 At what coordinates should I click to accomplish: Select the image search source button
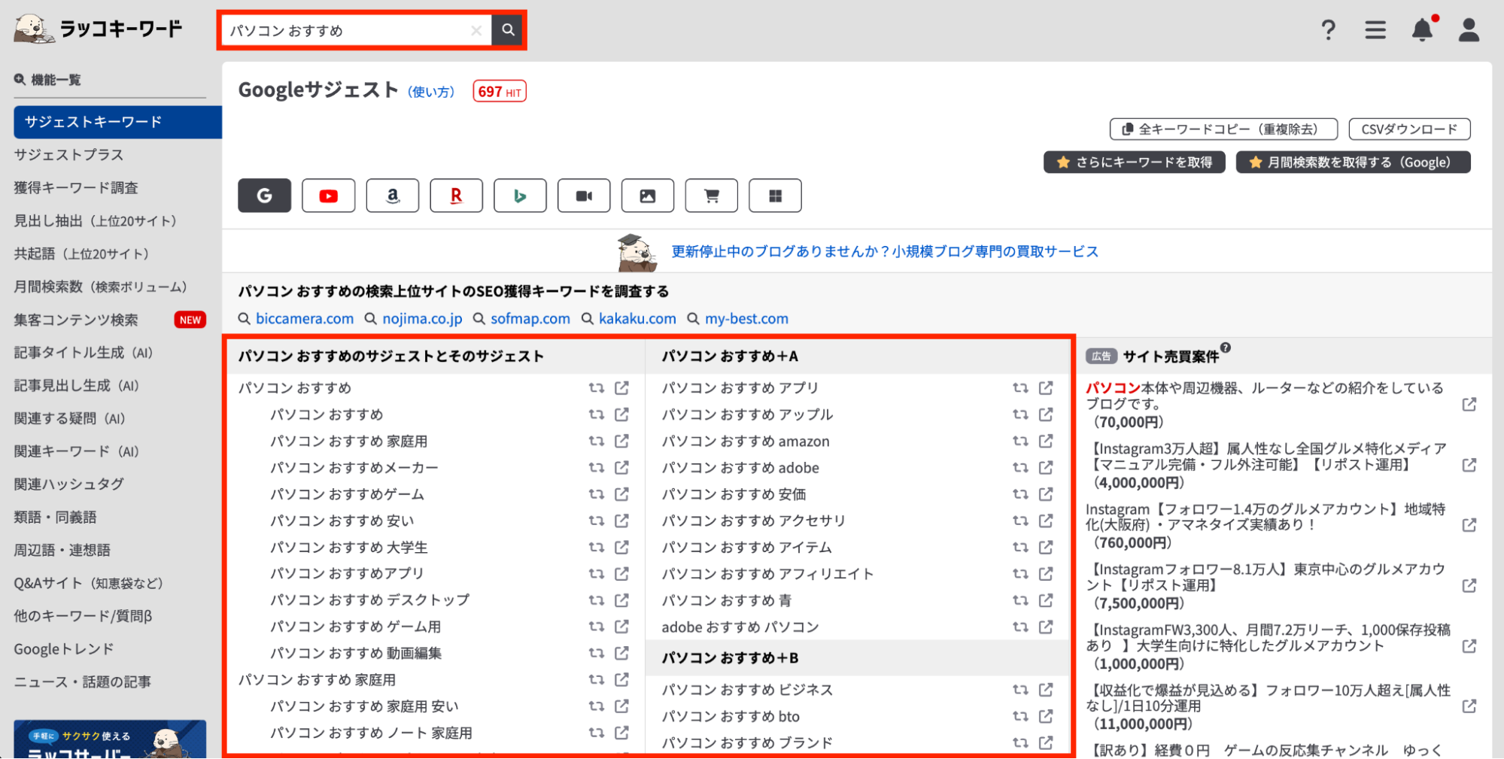(x=648, y=196)
